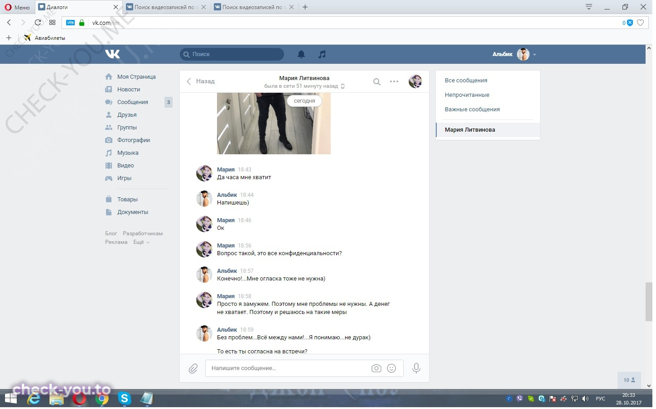Search within this conversation using the magnifier

click(x=377, y=82)
